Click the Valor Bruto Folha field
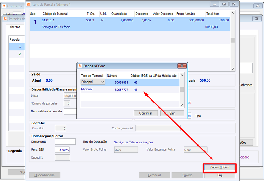Image resolution: width=264 pixels, height=181 pixels. click(x=126, y=150)
